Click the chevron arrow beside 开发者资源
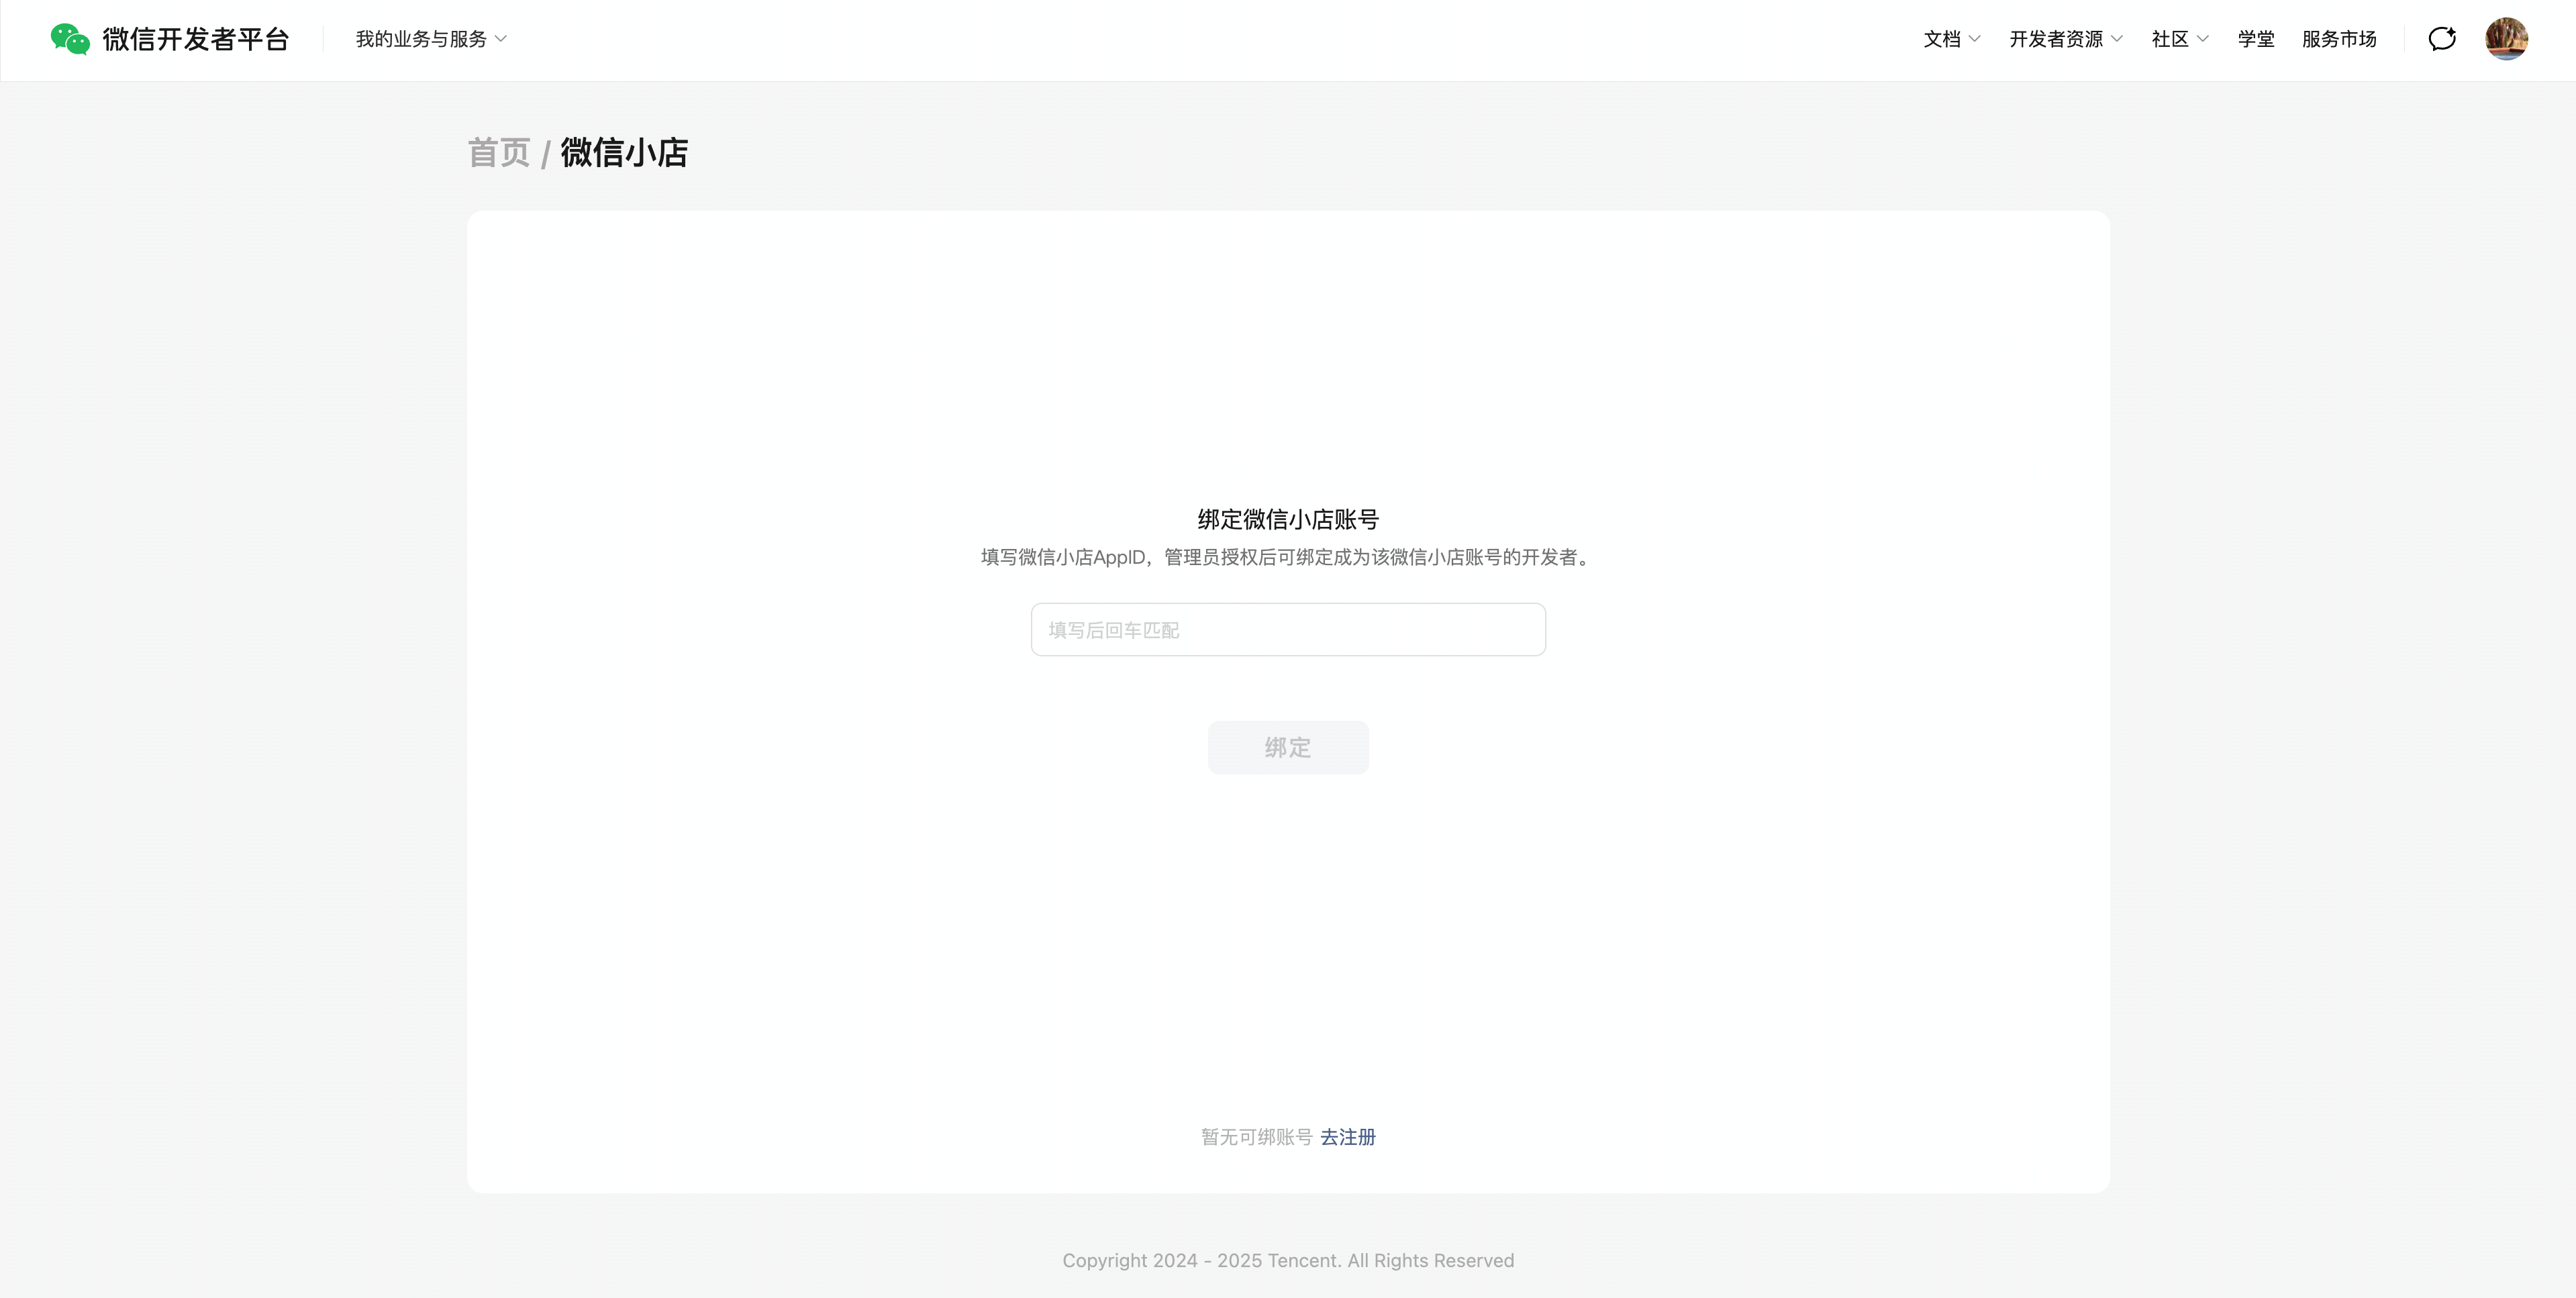2576x1298 pixels. [2117, 39]
